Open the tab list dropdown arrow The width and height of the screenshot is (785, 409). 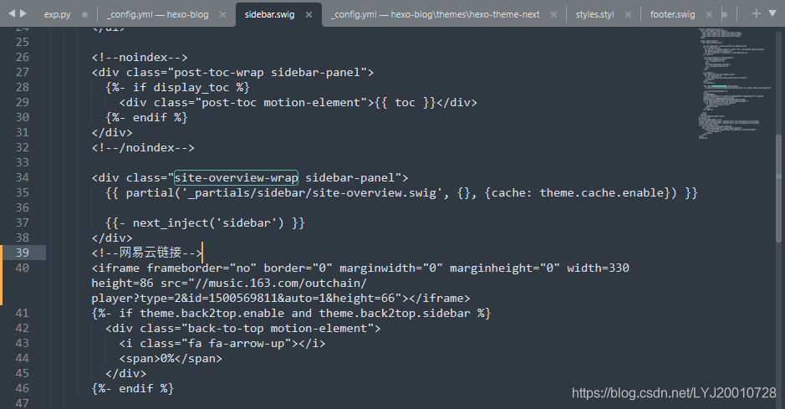click(x=772, y=13)
